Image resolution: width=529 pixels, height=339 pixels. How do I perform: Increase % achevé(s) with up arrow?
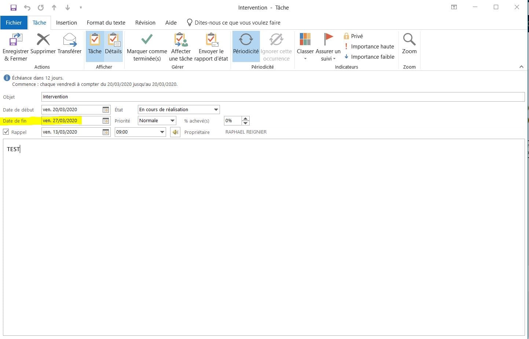click(x=246, y=118)
